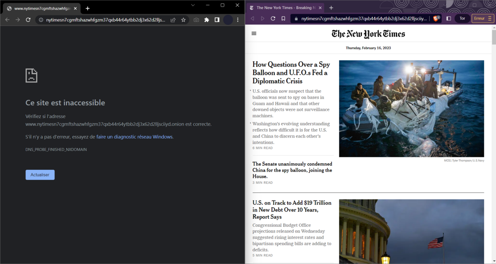This screenshot has height=264, width=496.
Task: Open Chrome extensions puzzle icon
Action: click(x=207, y=19)
